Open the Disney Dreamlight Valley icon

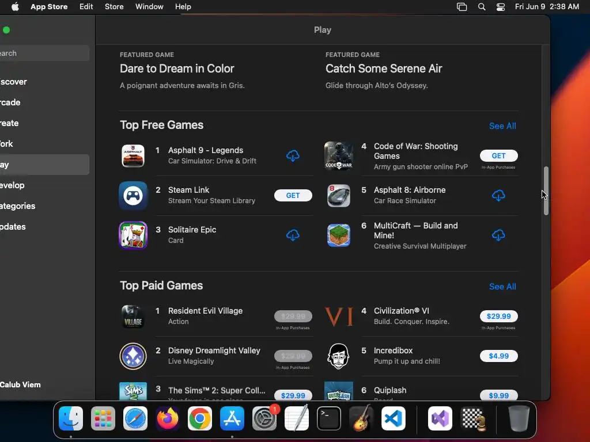pos(133,356)
